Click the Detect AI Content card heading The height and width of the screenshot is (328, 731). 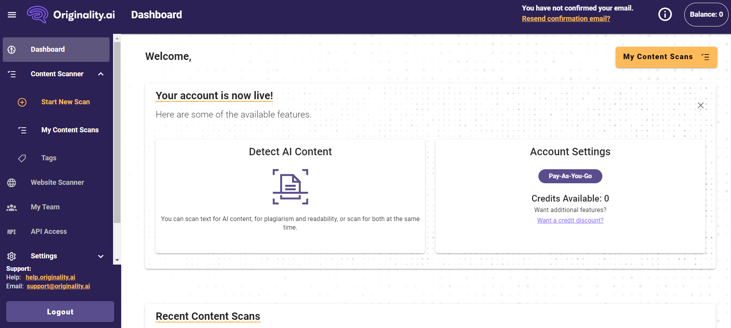click(290, 152)
